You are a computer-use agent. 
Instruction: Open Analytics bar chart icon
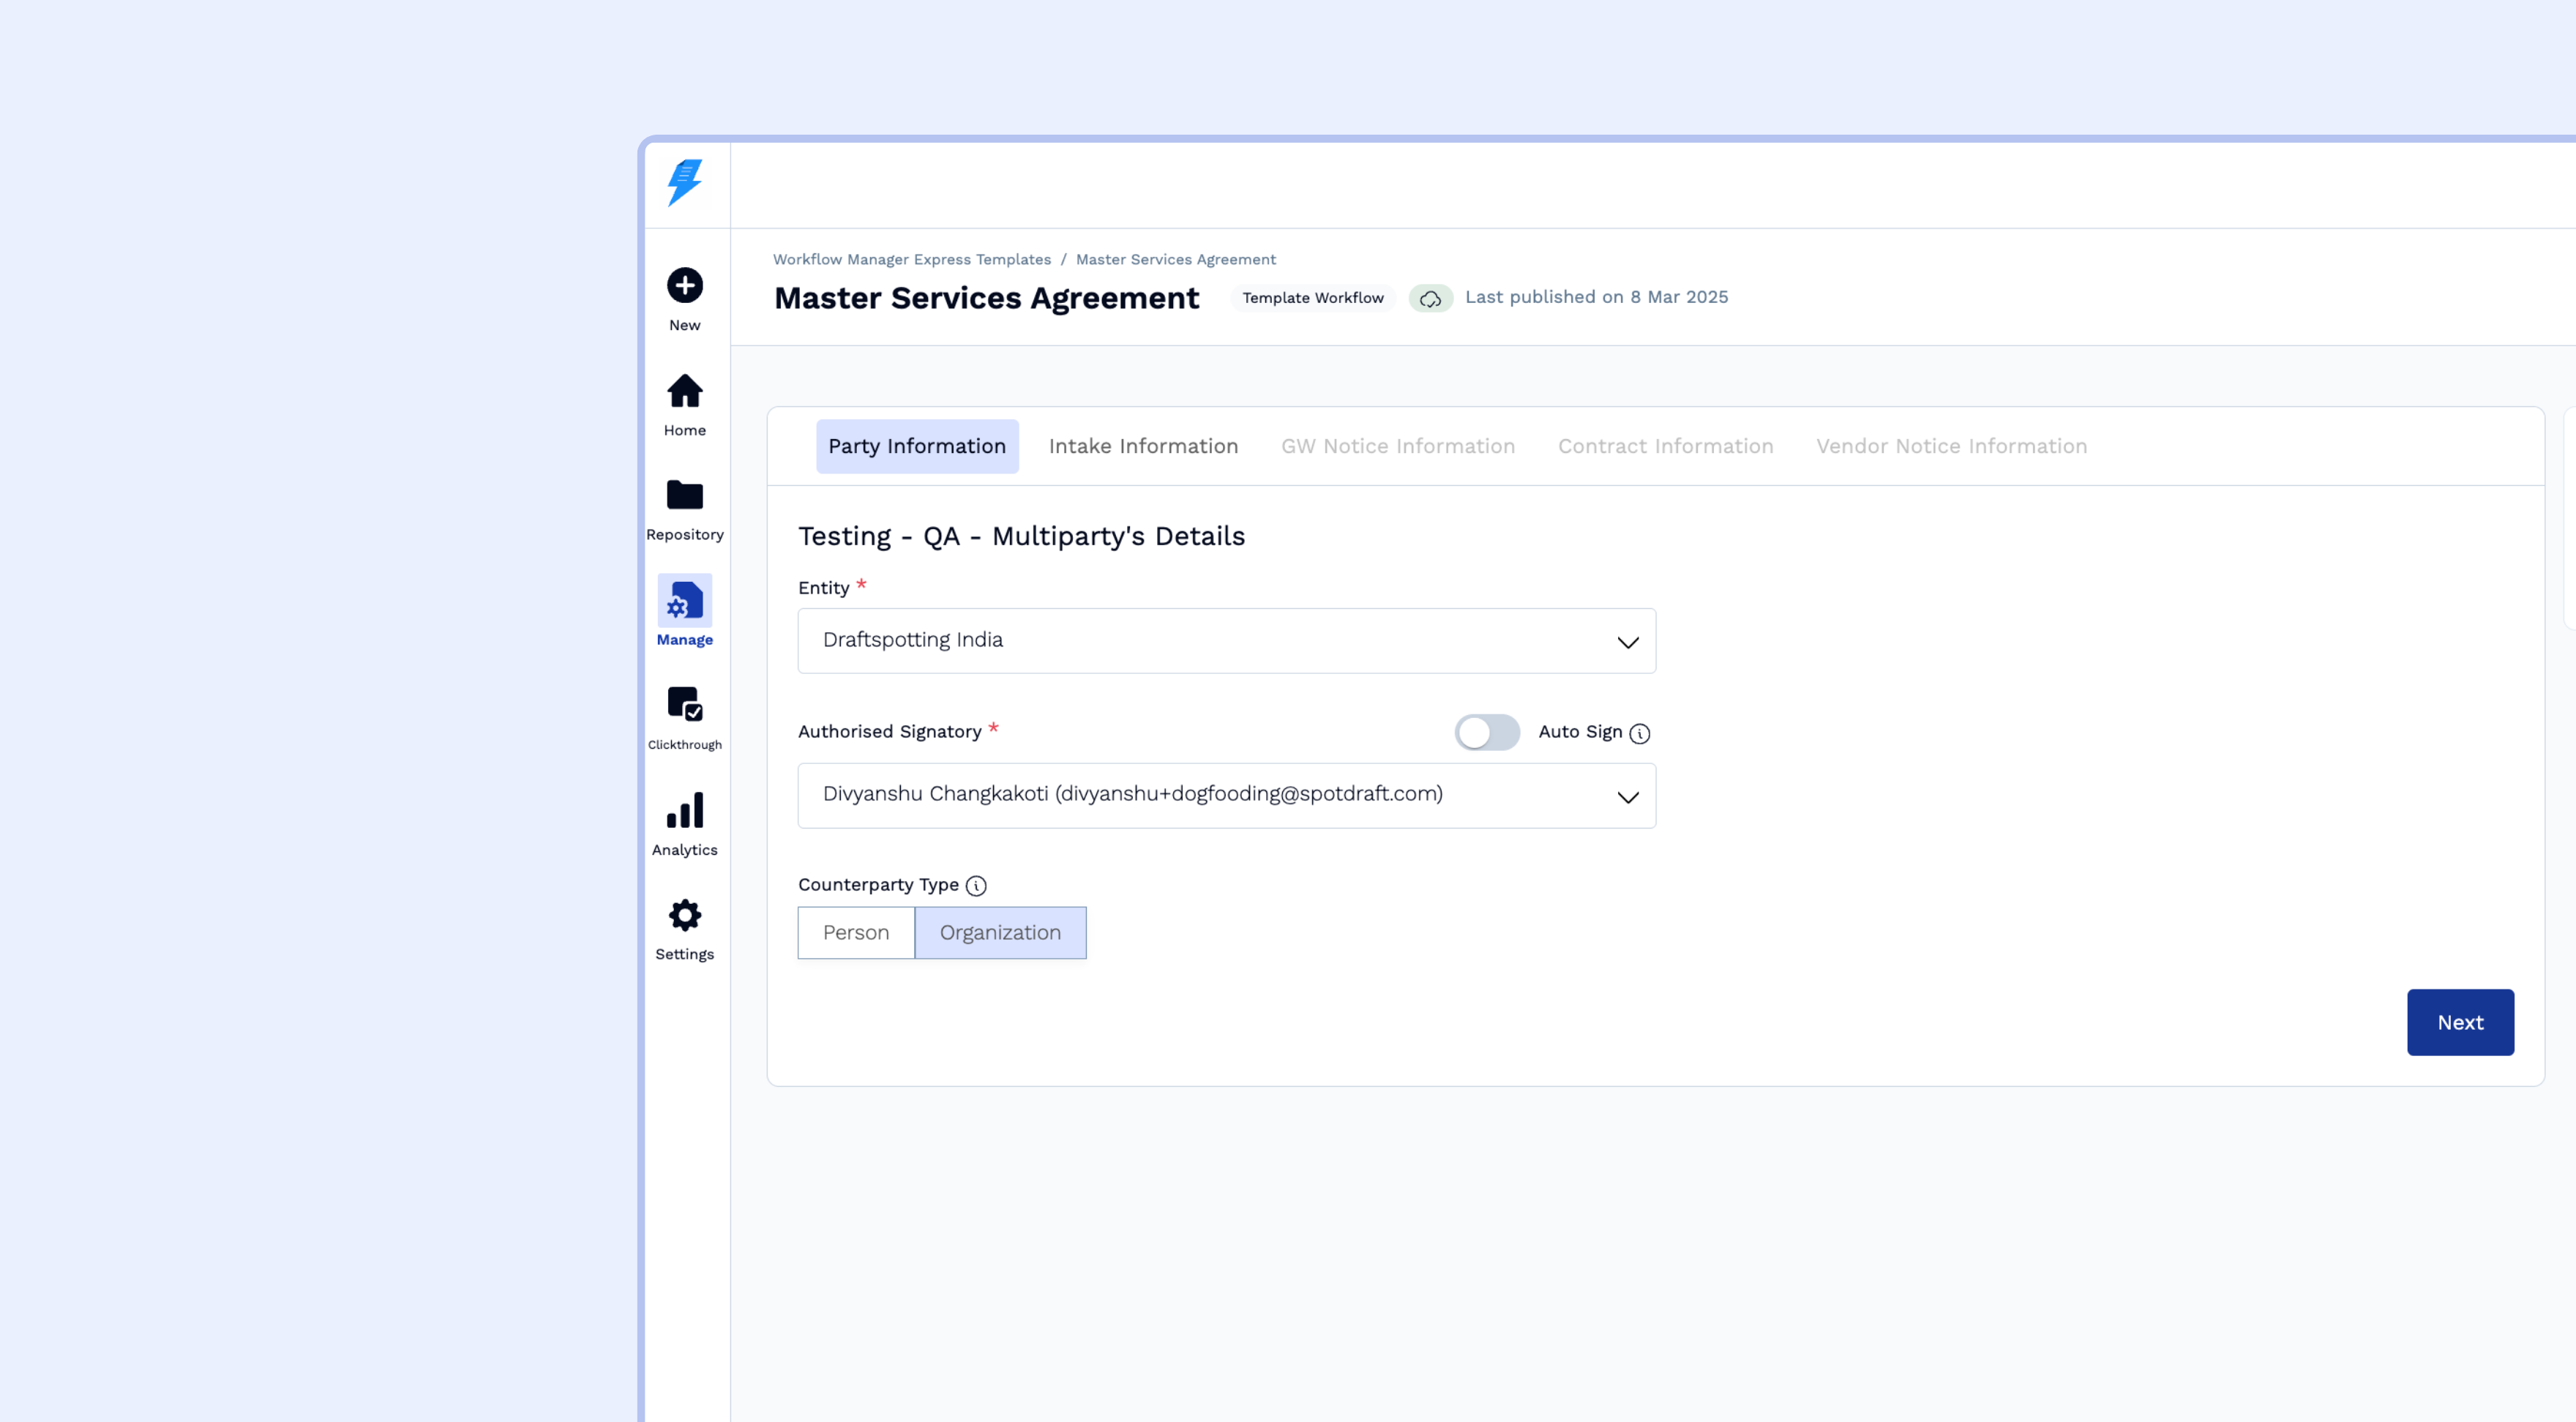(x=685, y=811)
